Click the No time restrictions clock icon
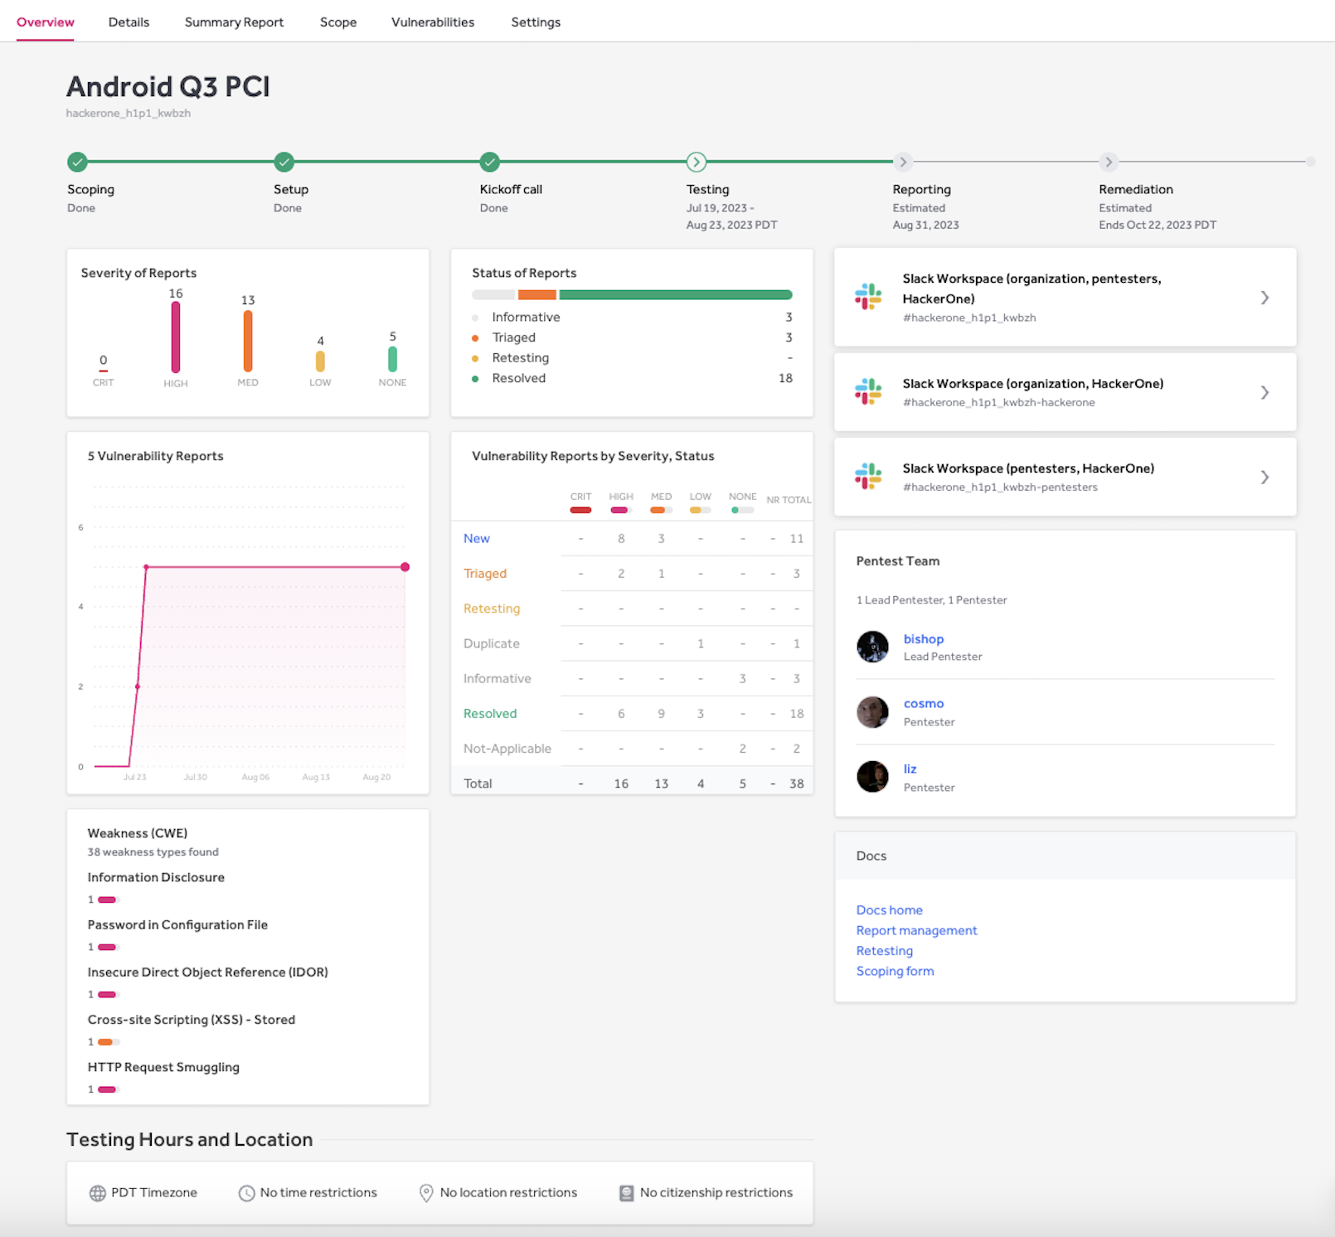 (247, 1192)
